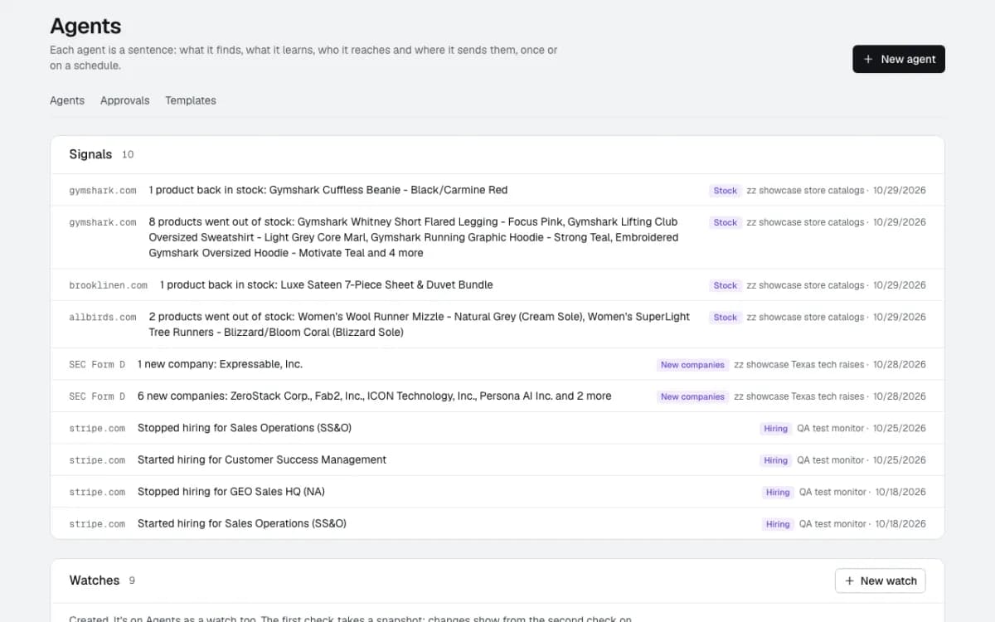The width and height of the screenshot is (995, 622).
Task: Click the allbirds.com source label
Action: [x=103, y=317]
